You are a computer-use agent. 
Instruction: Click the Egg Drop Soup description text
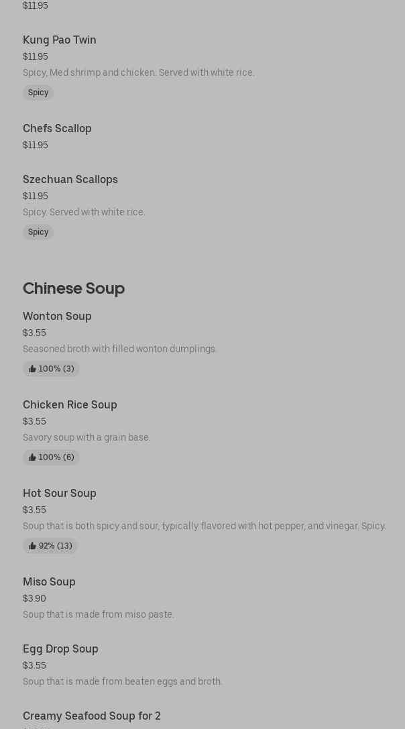click(123, 681)
